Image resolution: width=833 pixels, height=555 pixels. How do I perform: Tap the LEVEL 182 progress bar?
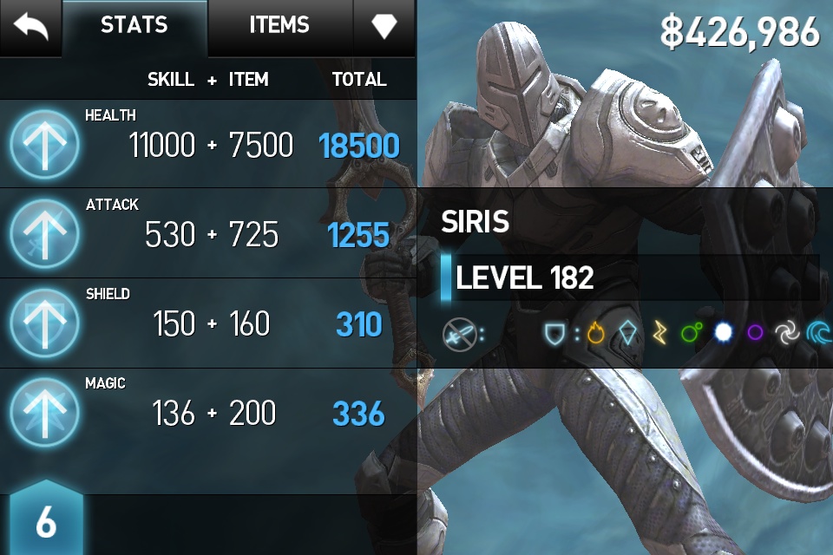click(630, 277)
